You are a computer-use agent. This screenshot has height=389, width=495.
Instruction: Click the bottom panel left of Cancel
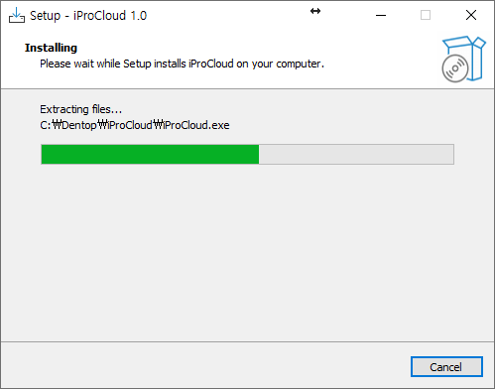pyautogui.click(x=205, y=366)
